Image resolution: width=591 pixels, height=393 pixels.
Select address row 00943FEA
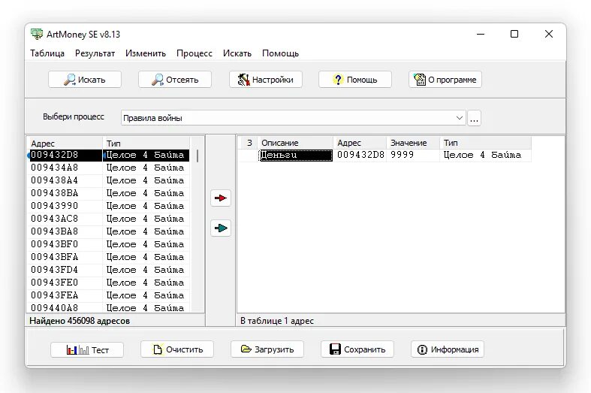110,296
